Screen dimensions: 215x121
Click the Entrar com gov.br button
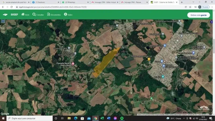[x=198, y=15]
